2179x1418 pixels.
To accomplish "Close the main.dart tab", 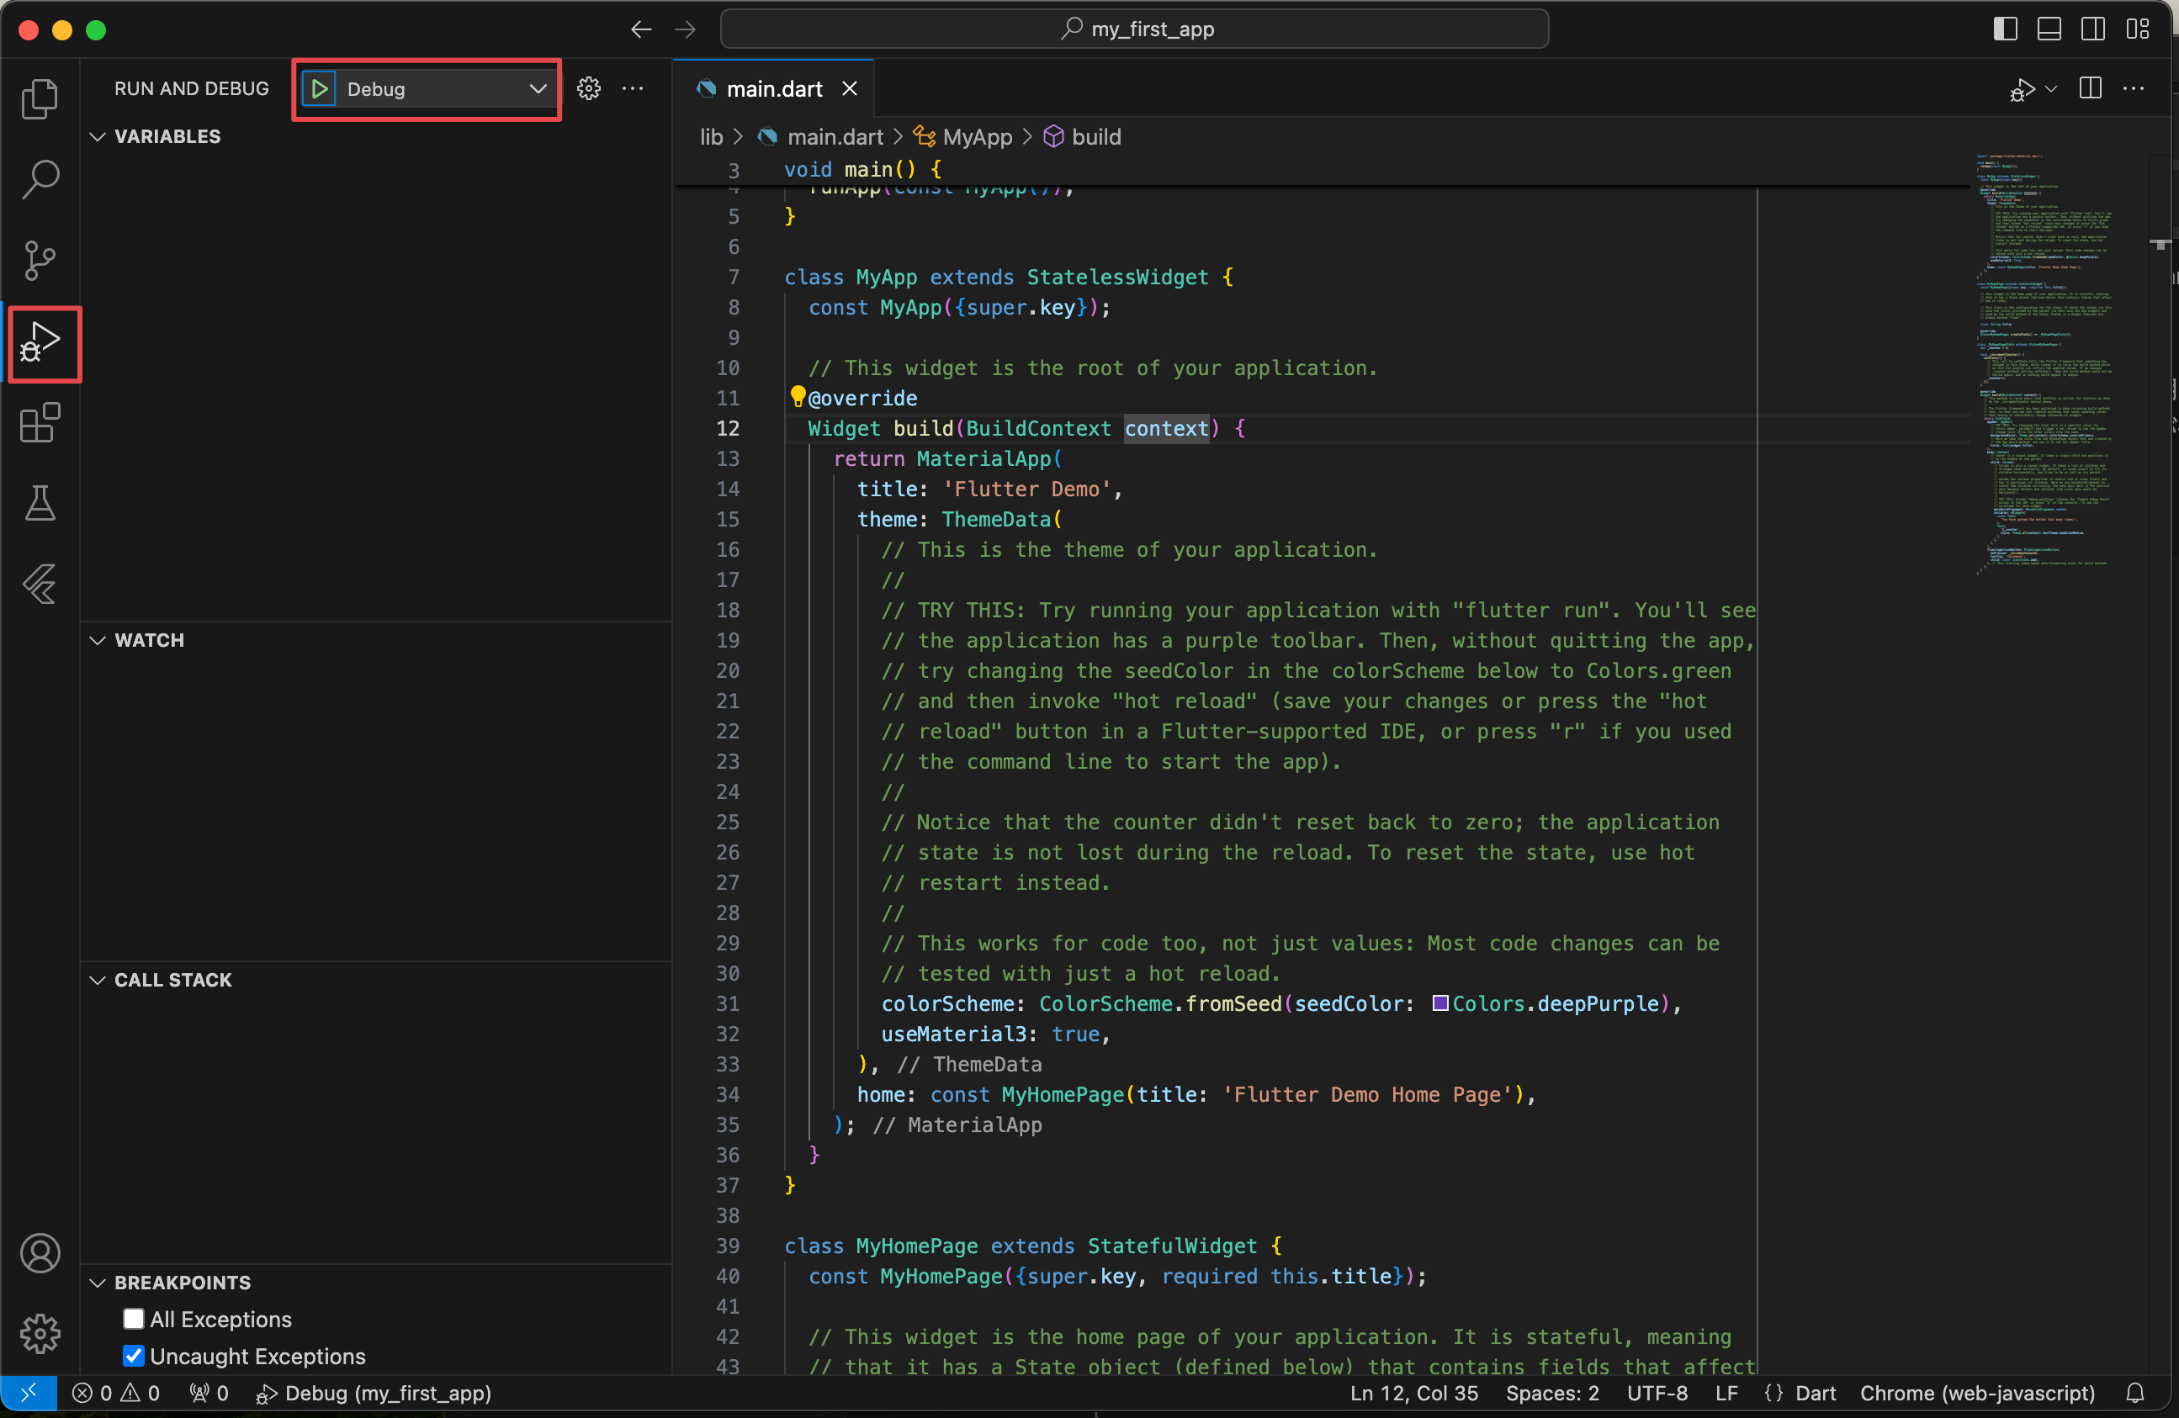I will click(850, 89).
